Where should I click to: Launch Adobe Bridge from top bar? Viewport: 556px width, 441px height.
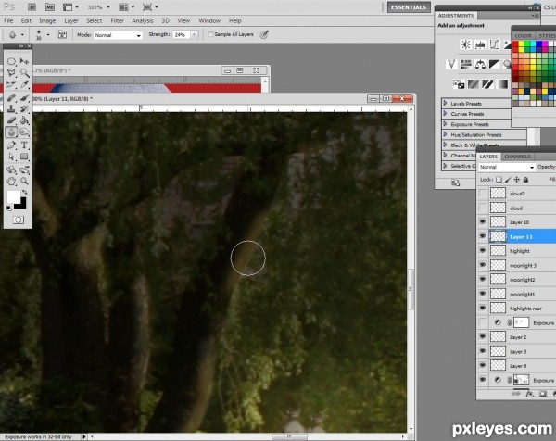[x=32, y=7]
